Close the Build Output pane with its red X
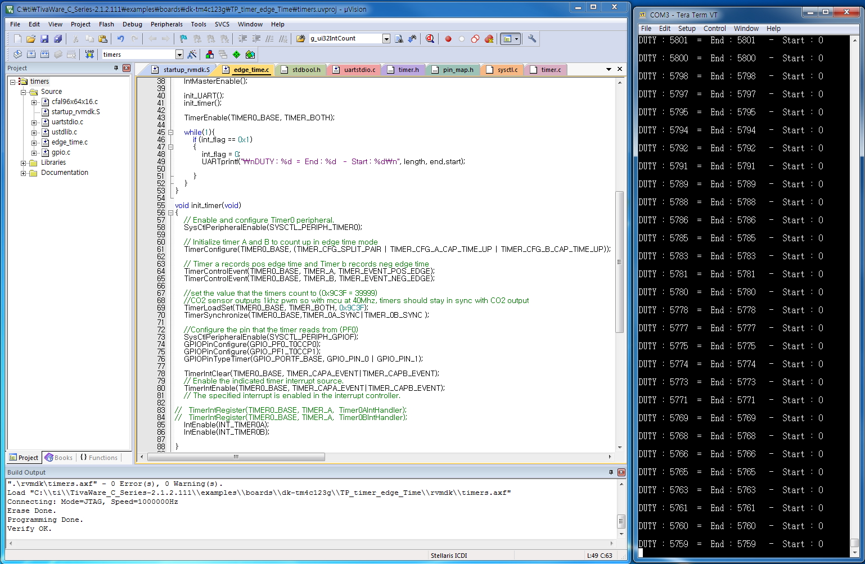 pos(621,472)
